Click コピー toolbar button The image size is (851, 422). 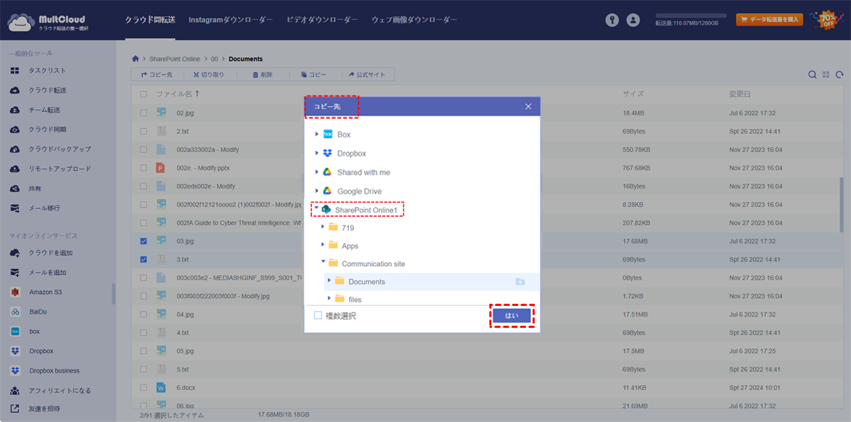pos(313,74)
